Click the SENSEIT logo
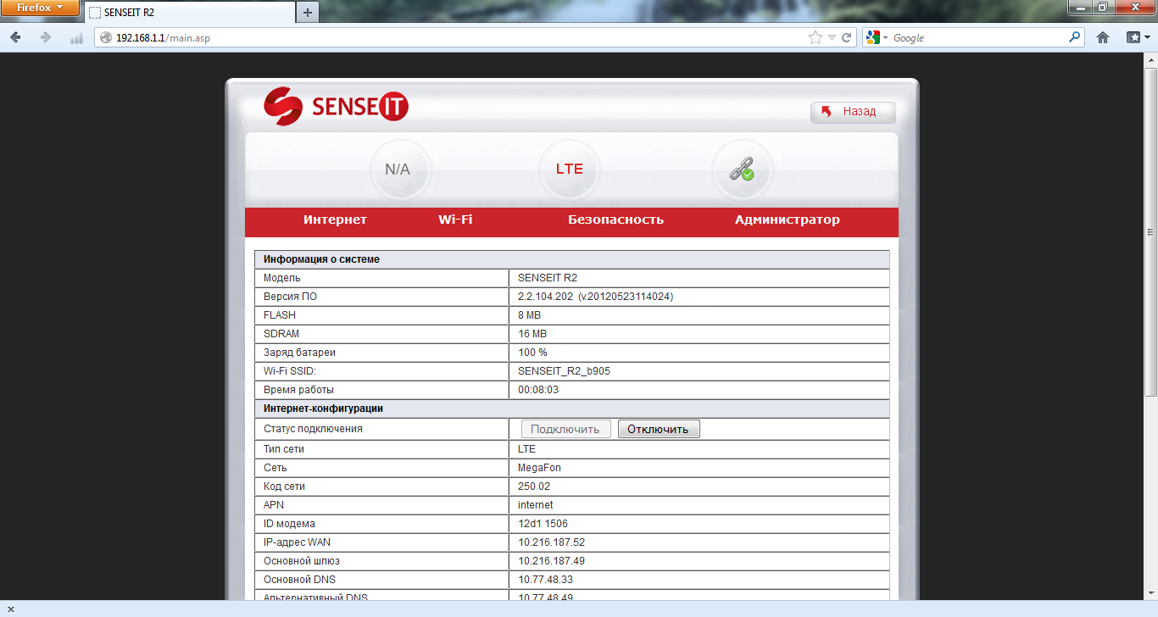The image size is (1158, 617). [336, 107]
